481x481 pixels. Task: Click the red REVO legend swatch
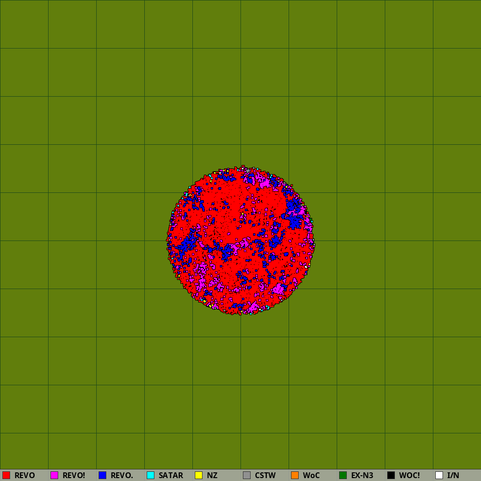pyautogui.click(x=6, y=475)
